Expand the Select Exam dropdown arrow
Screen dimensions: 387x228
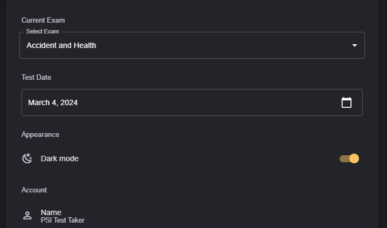click(355, 45)
